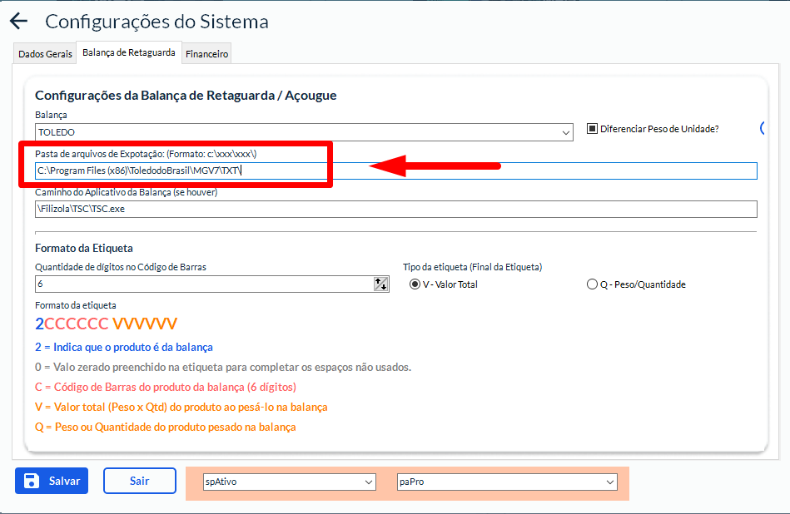
Task: Expand the spAtivo combo box
Action: pyautogui.click(x=369, y=482)
